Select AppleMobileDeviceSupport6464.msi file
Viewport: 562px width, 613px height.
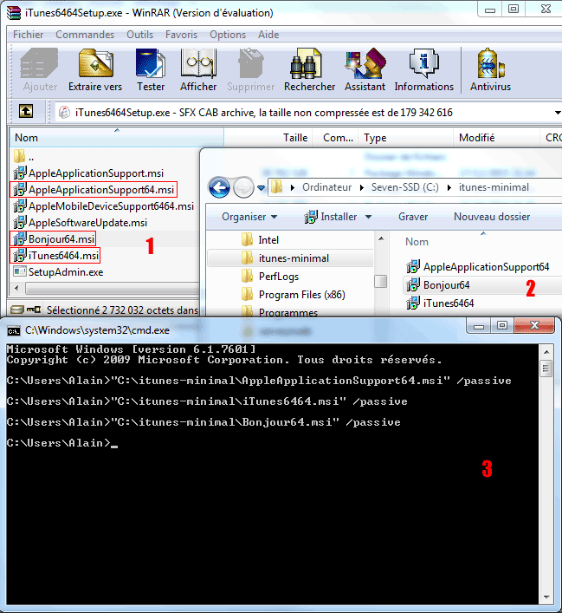[x=104, y=206]
